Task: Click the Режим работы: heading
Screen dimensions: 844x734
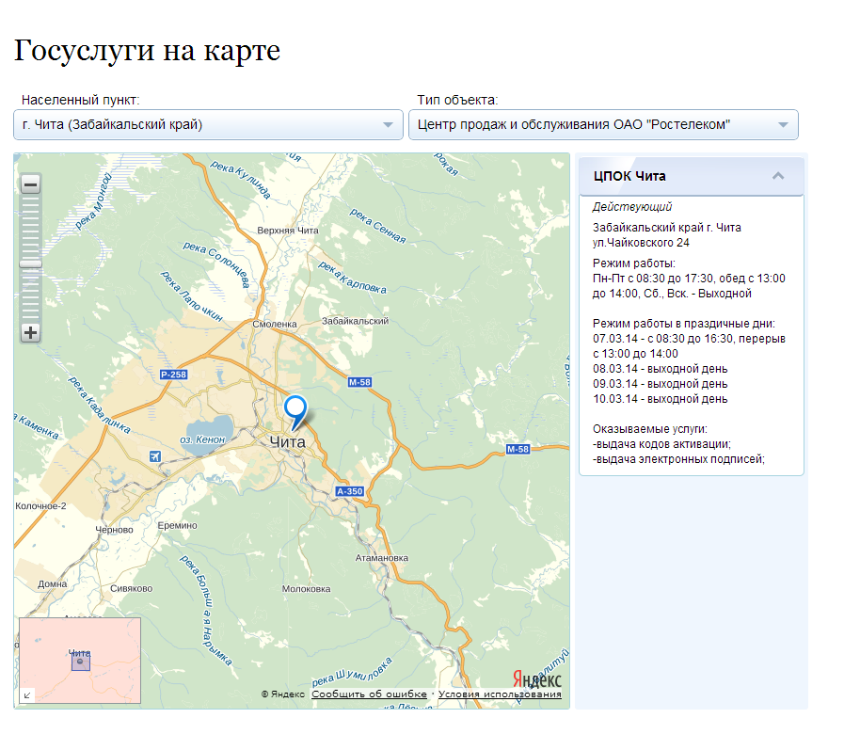Action: [x=633, y=263]
